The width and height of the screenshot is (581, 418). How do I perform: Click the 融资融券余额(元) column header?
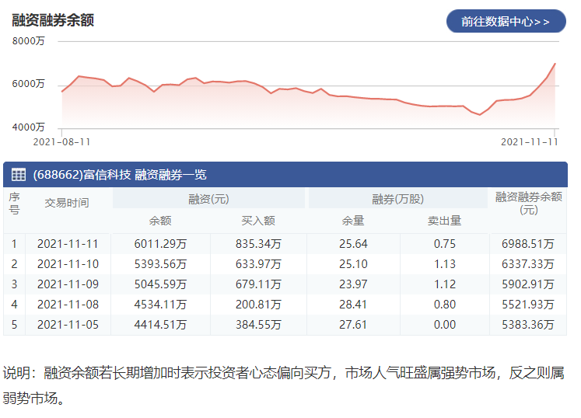click(529, 204)
